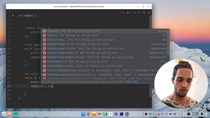Maximize the IntelliJ window
Image resolution: width=210 pixels, height=118 pixels.
143,7
